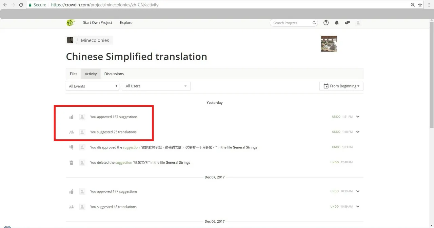Open the Explore menu item

[x=126, y=23]
